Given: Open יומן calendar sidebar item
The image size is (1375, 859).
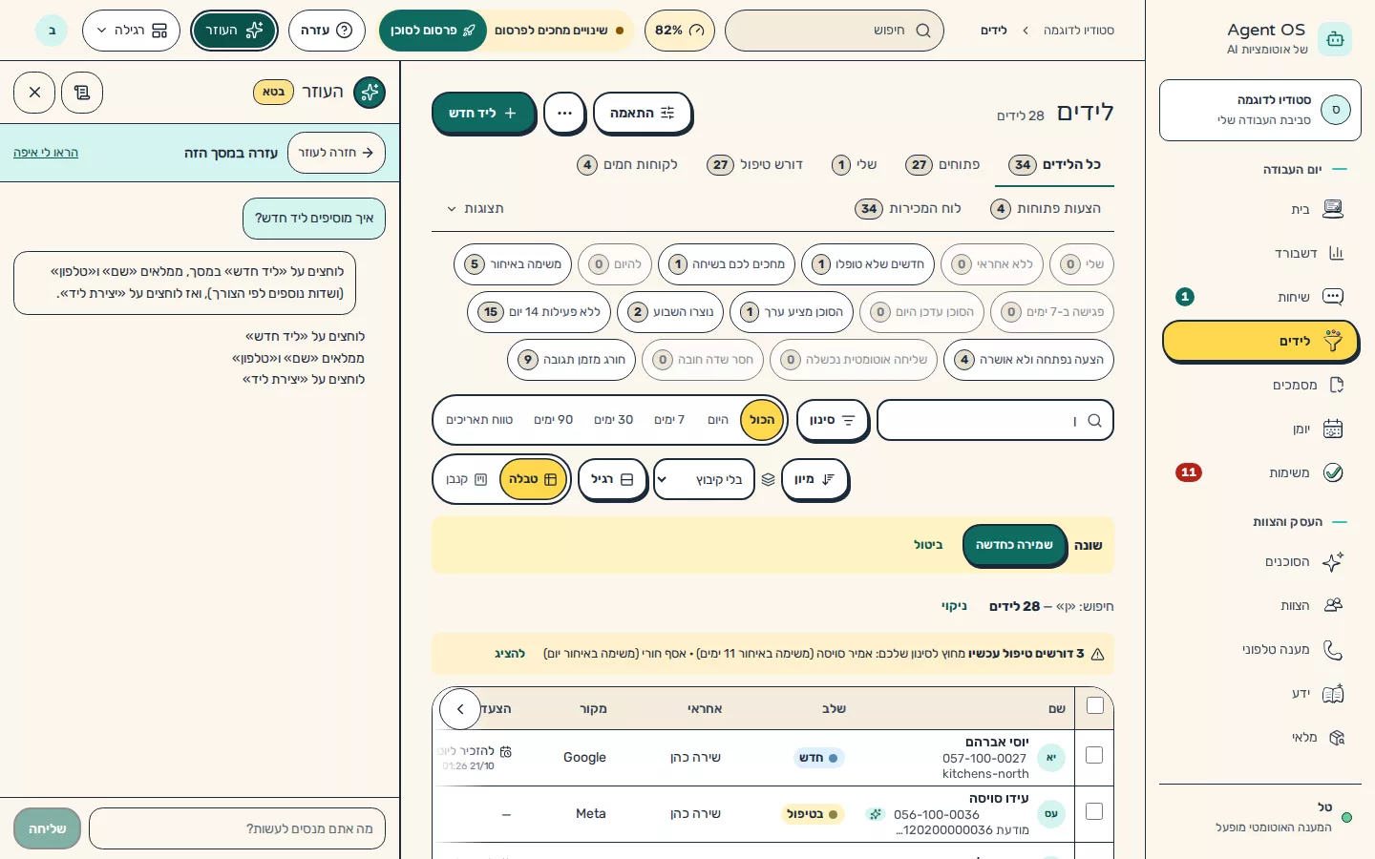Looking at the screenshot, I should click(x=1260, y=429).
